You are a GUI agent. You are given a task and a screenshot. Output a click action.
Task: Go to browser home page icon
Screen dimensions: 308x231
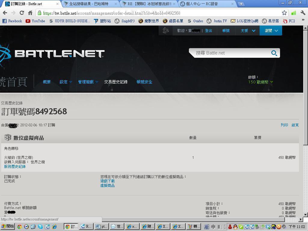pyautogui.click(x=30, y=13)
